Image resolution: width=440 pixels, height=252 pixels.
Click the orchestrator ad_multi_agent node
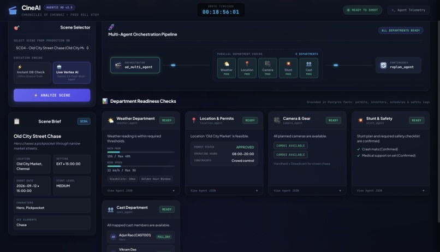[x=135, y=65]
